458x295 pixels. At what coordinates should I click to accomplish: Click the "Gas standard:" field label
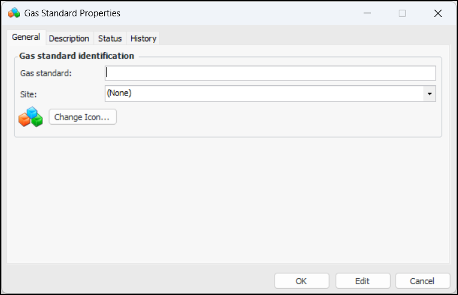46,74
